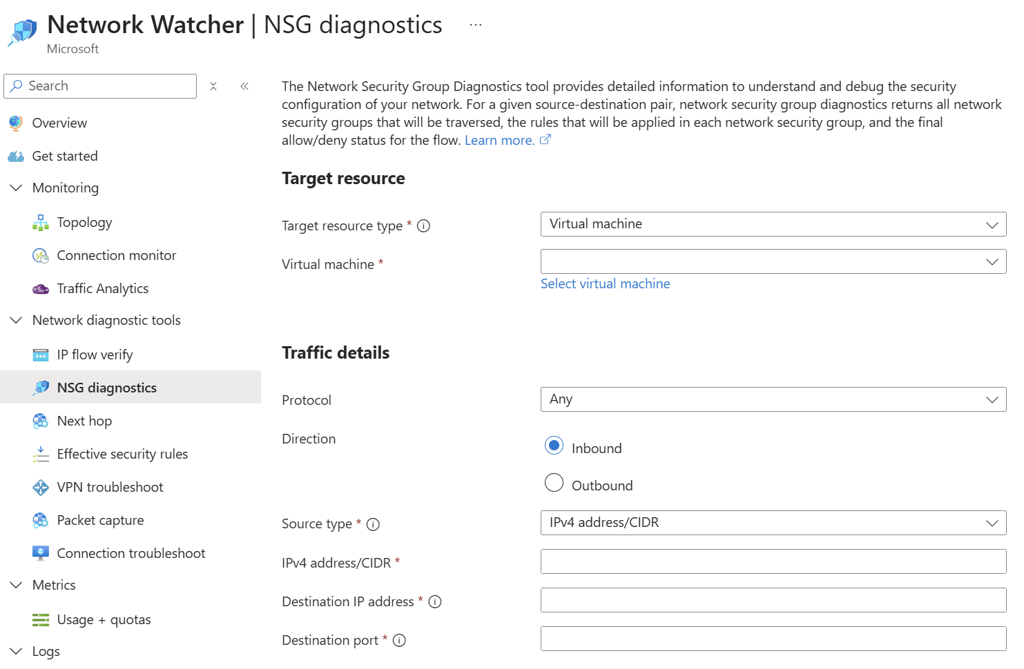This screenshot has height=669, width=1024.
Task: Open the Target resource type dropdown
Action: click(x=773, y=224)
